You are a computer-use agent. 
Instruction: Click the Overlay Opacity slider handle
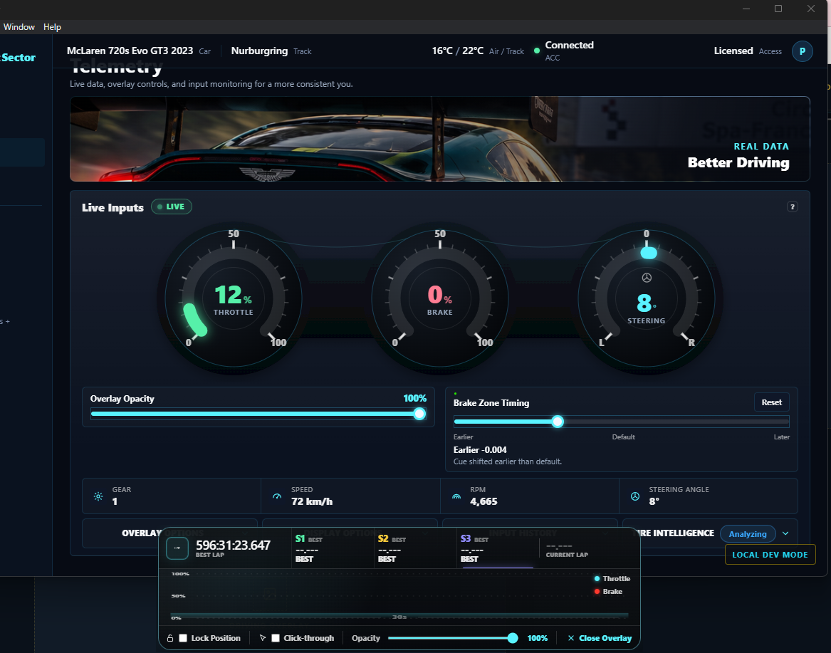(x=419, y=414)
